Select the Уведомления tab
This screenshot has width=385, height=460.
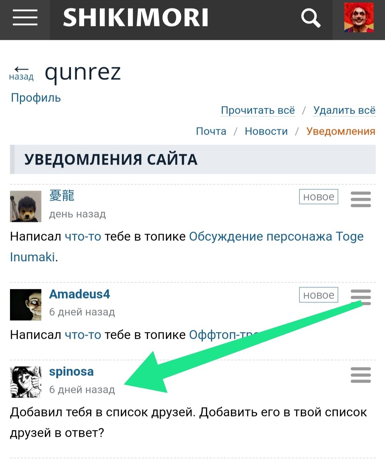341,131
